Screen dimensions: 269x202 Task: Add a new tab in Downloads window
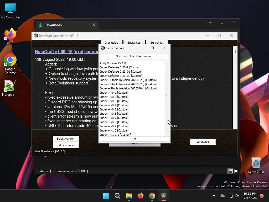106,25
